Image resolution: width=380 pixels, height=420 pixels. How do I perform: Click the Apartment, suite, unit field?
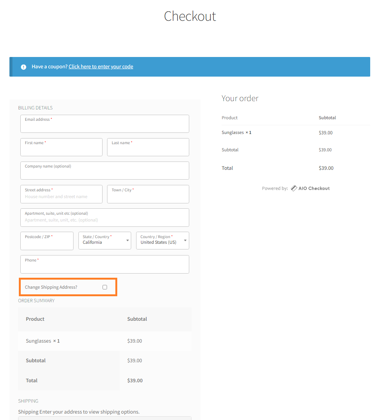[x=105, y=217]
